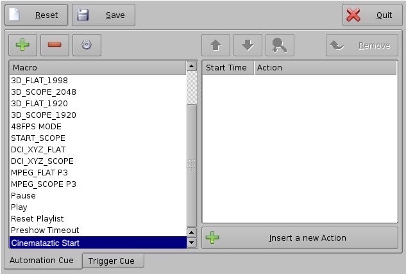Select the 3D_FLAT_1998 macro
Viewport: 406px width, 274px height.
[97, 81]
